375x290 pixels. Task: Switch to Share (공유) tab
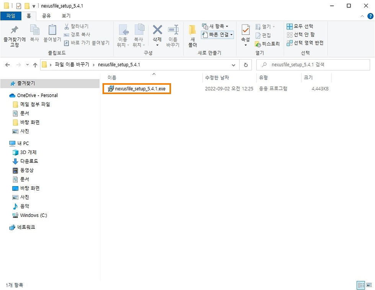(x=46, y=16)
